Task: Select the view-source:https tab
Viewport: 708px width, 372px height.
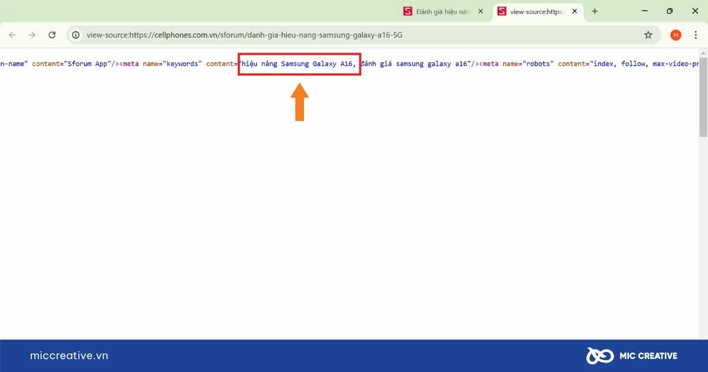Action: coord(537,11)
